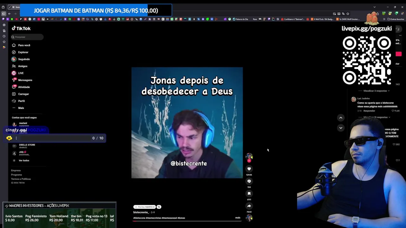Open the TikTok logo home link
The height and width of the screenshot is (228, 406).
[21, 28]
